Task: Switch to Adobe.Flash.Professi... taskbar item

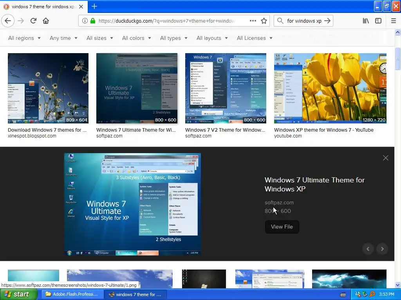Action: (x=72, y=295)
